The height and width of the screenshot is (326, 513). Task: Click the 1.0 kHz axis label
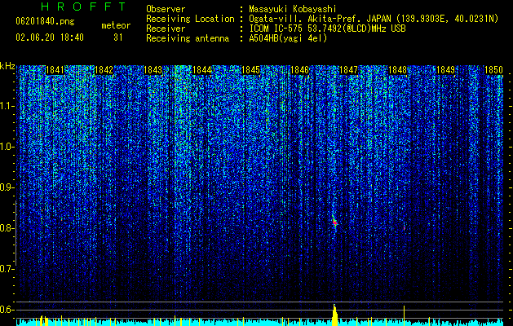[x=7, y=147]
